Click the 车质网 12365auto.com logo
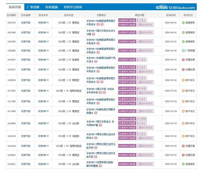199x170 pixels. click(176, 7)
